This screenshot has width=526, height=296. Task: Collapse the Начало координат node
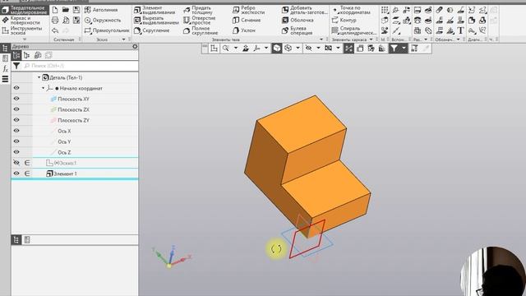point(44,88)
